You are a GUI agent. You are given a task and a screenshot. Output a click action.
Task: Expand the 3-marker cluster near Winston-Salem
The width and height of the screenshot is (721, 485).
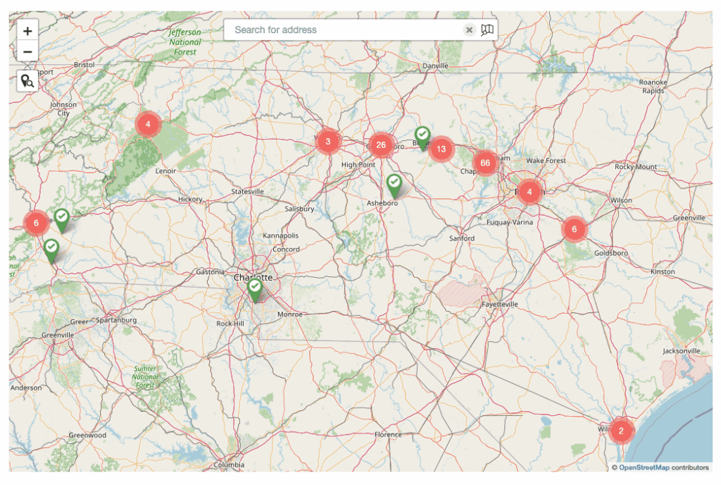[x=327, y=141]
